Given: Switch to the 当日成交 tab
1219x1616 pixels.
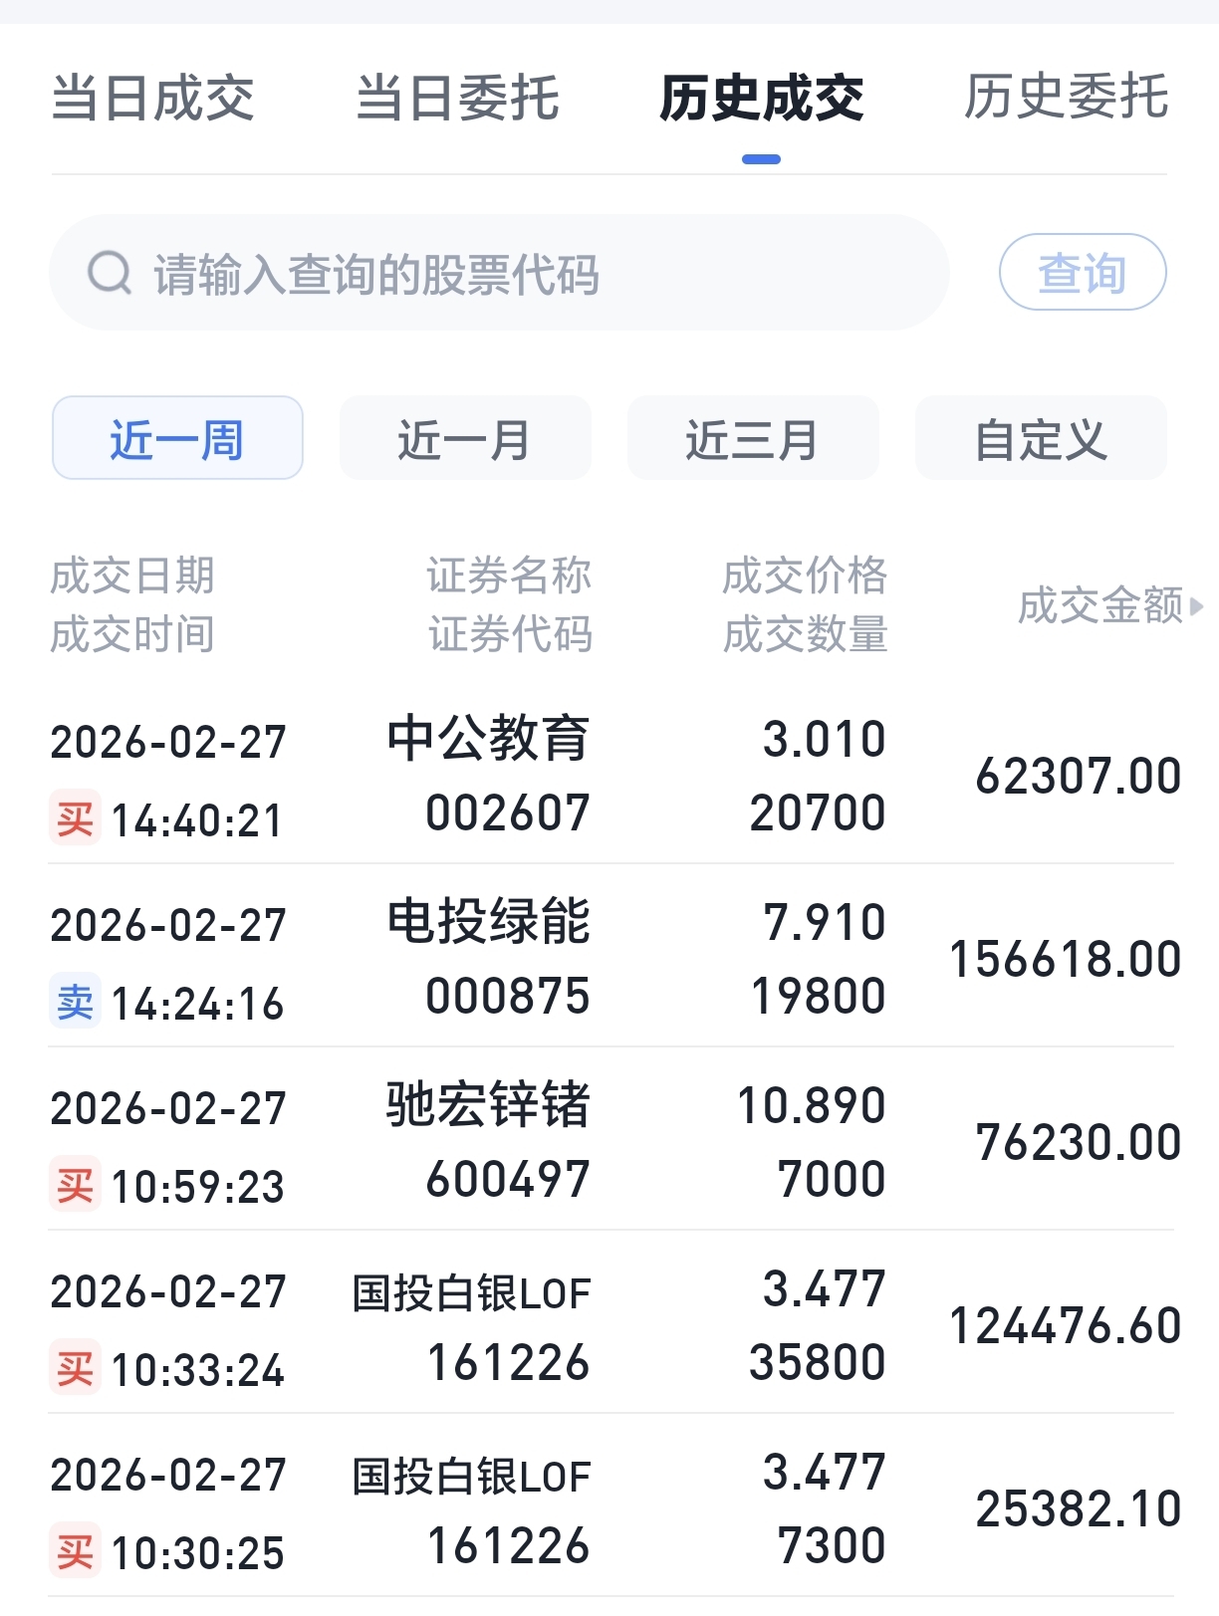Looking at the screenshot, I should point(152,98).
